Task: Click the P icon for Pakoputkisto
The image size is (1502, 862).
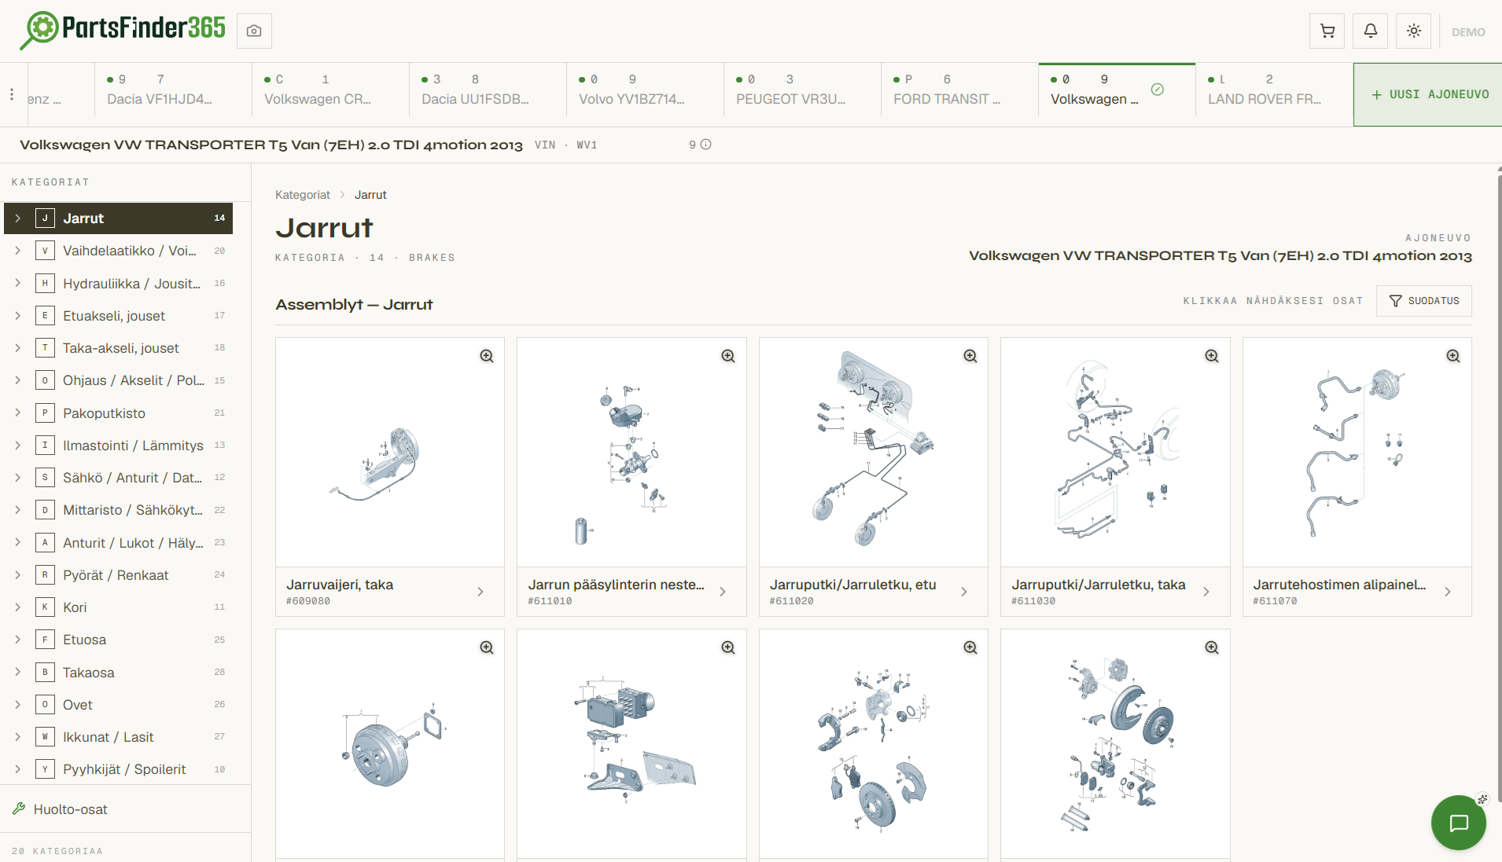Action: pos(45,413)
